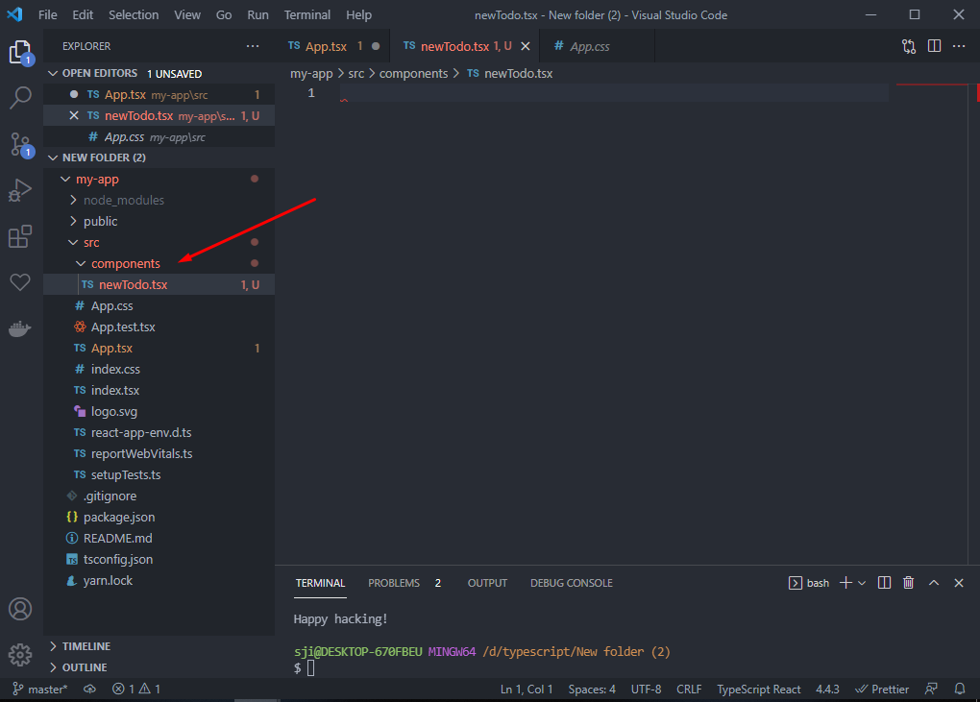
Task: Expand the TIMELINE section
Action: (x=86, y=646)
